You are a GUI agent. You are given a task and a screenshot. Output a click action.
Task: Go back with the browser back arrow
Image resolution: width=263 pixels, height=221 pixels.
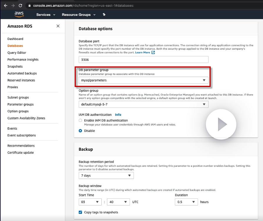[6, 6]
